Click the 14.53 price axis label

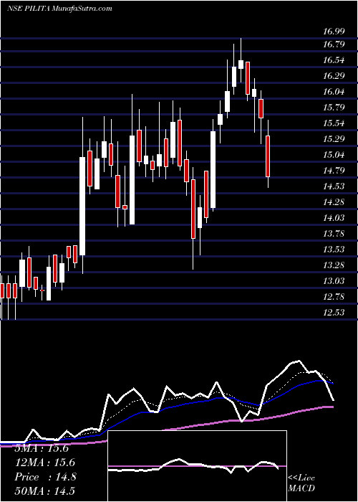point(334,186)
